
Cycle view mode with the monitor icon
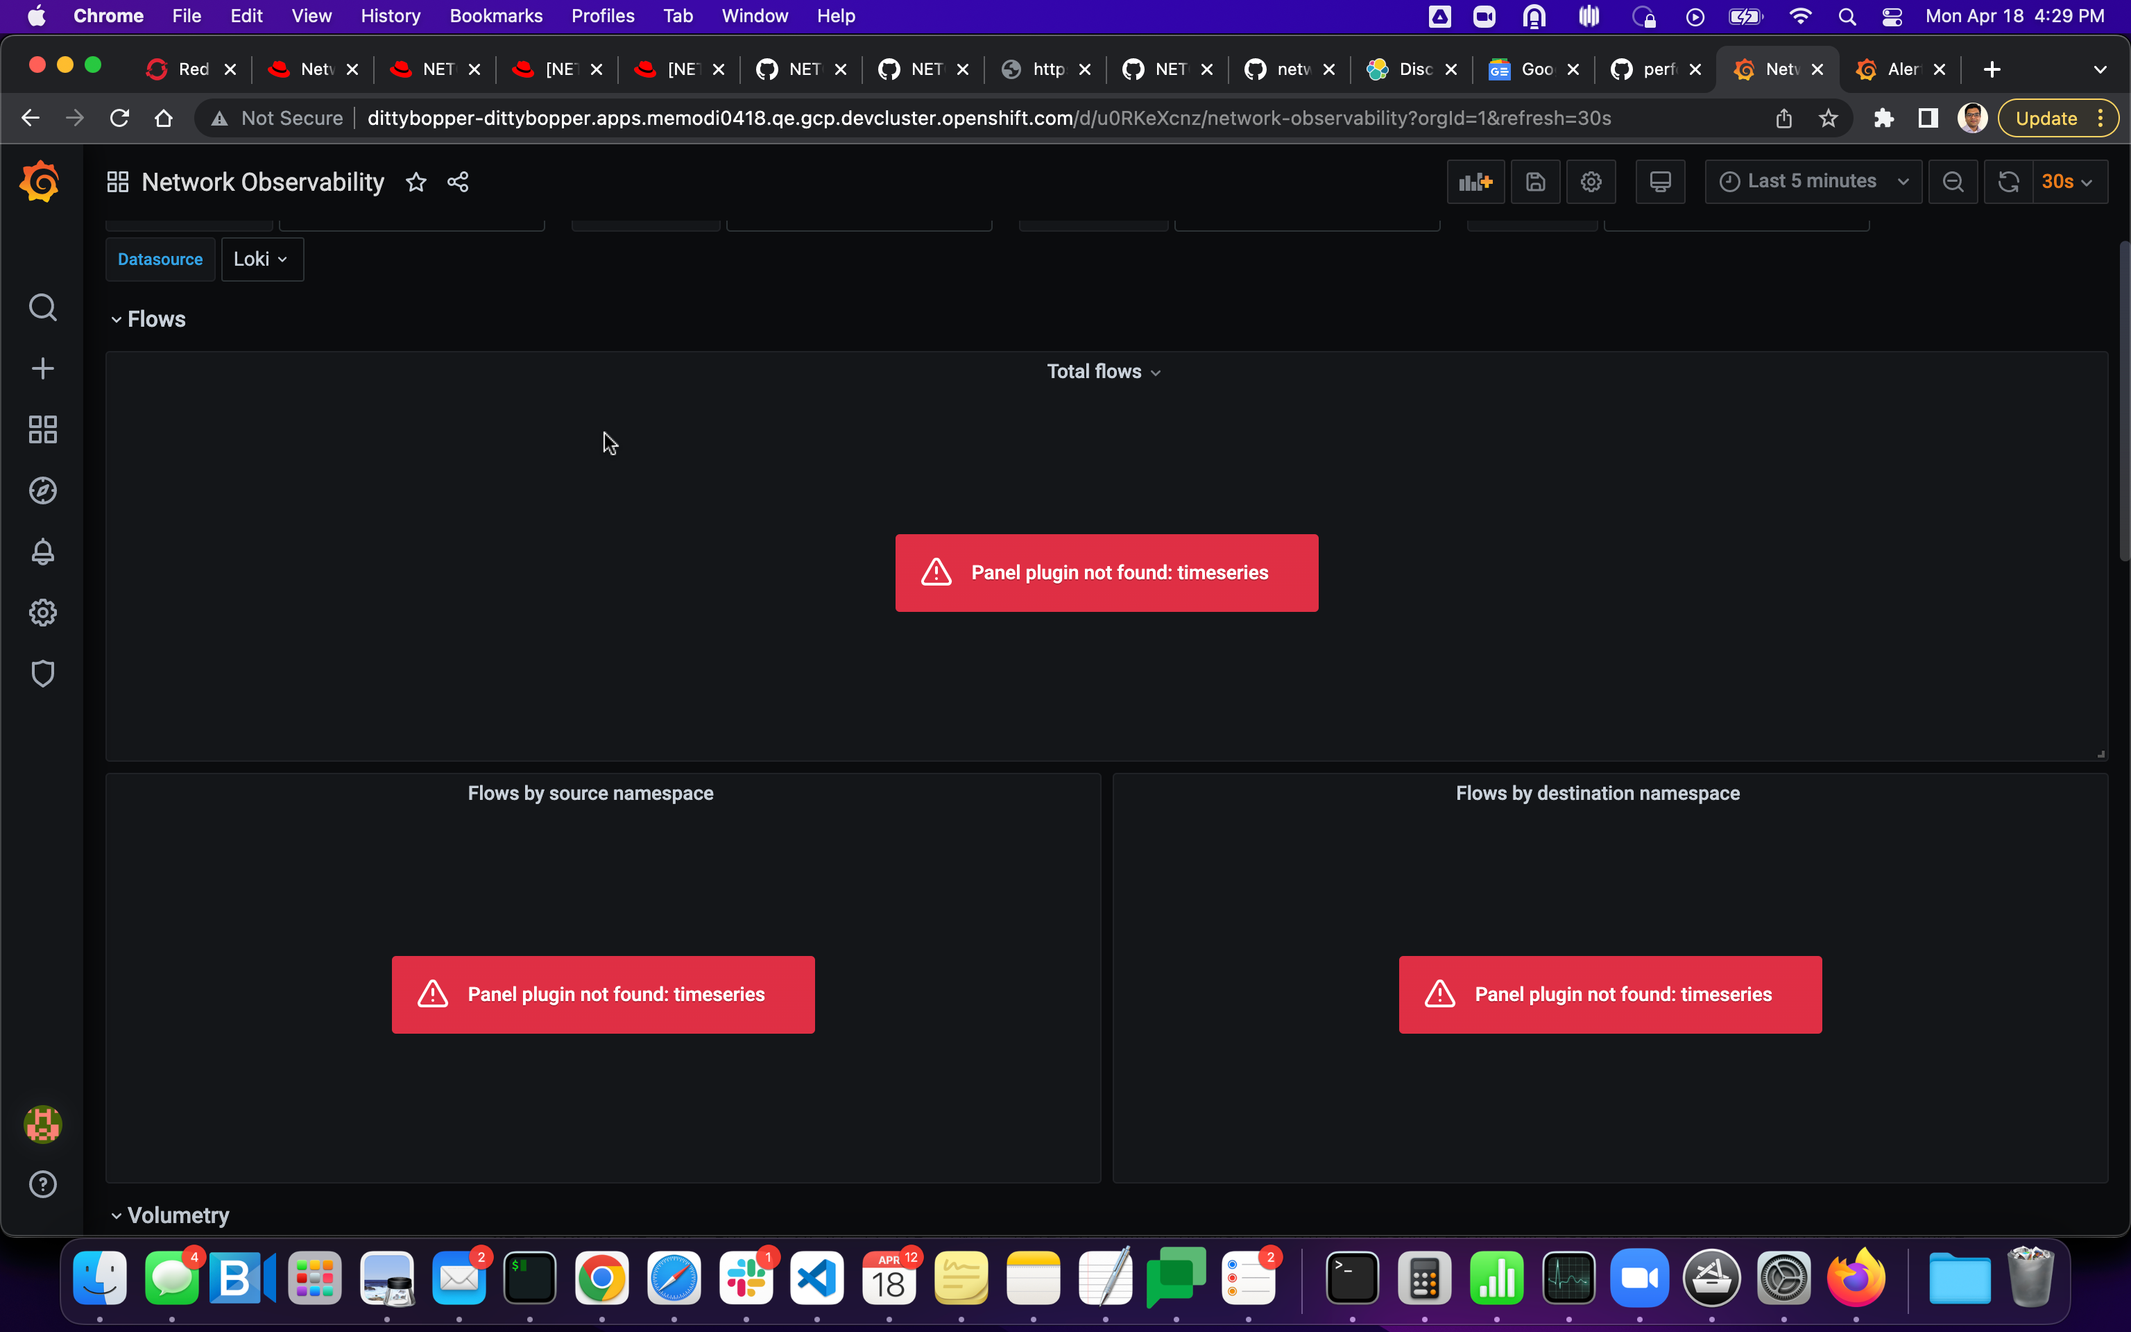pos(1660,182)
